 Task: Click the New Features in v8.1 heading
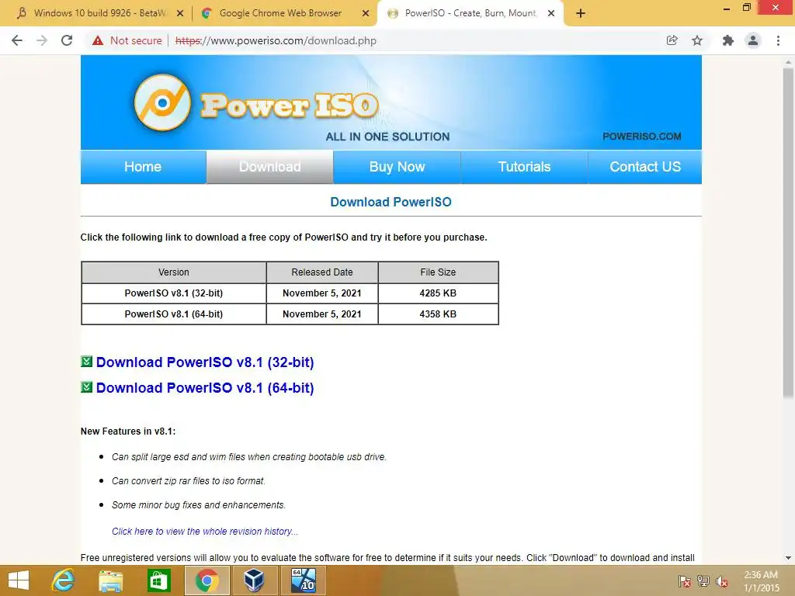pyautogui.click(x=128, y=431)
